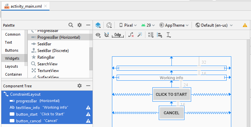
Task: Open Palette settings gear
Action: coord(80,25)
